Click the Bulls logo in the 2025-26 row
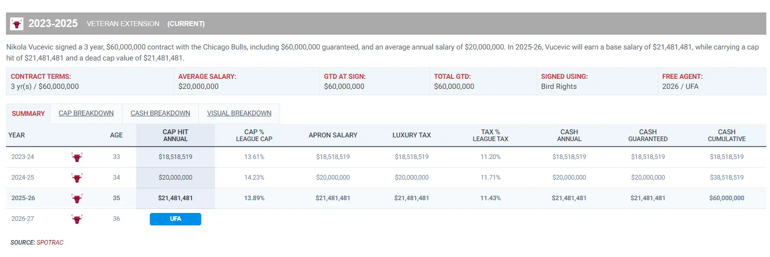The height and width of the screenshot is (257, 770). click(77, 198)
